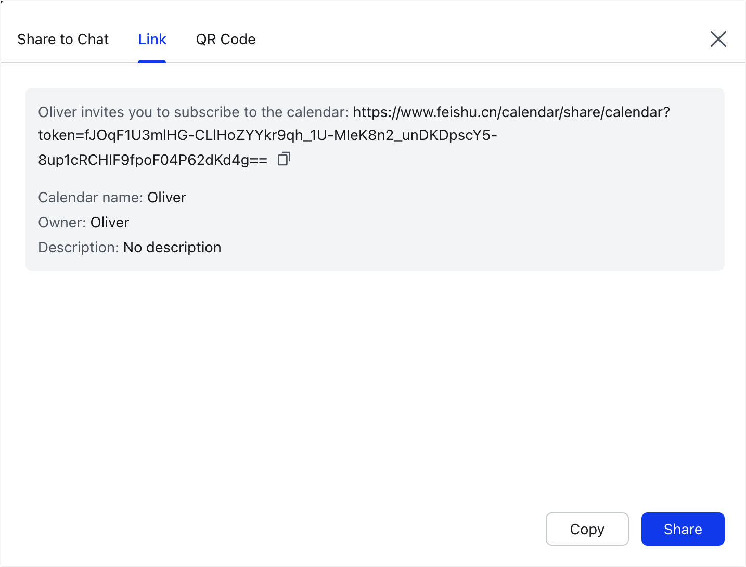View the QR Code sharing option
746x567 pixels.
[226, 39]
